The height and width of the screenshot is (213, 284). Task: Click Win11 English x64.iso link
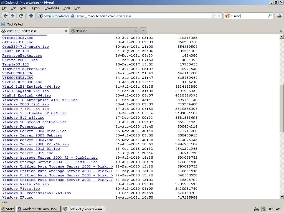26,91
